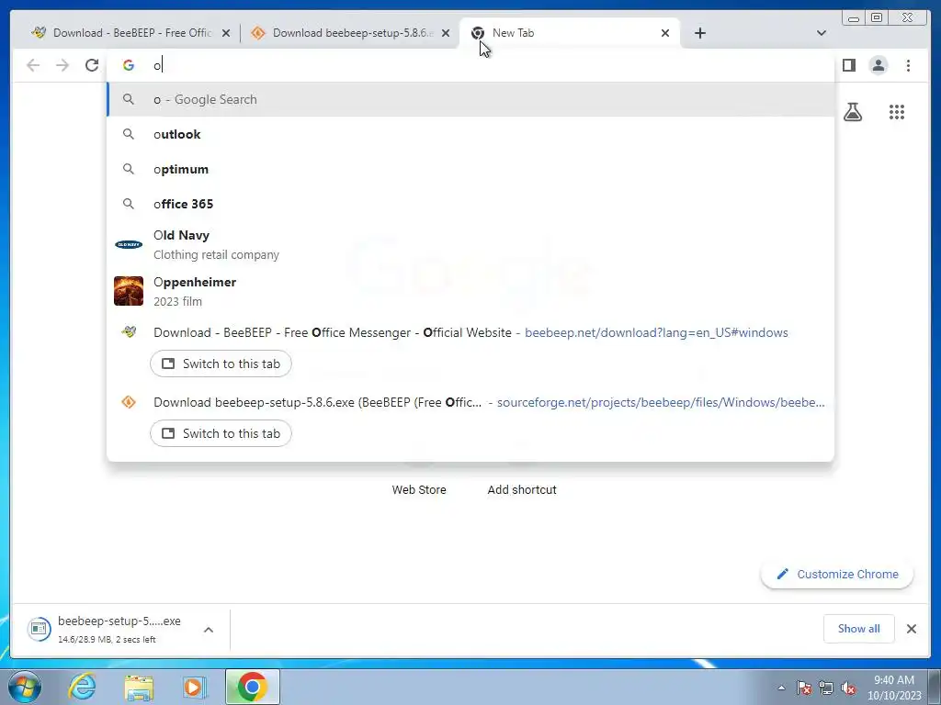Click 'Switch to this tab' for SourceForge download

coord(221,433)
